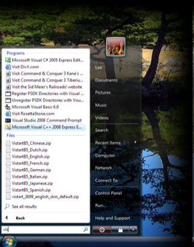Click the Command & Conquer 3 Tiberiu icon
The width and height of the screenshot is (194, 247).
pos(8,80)
